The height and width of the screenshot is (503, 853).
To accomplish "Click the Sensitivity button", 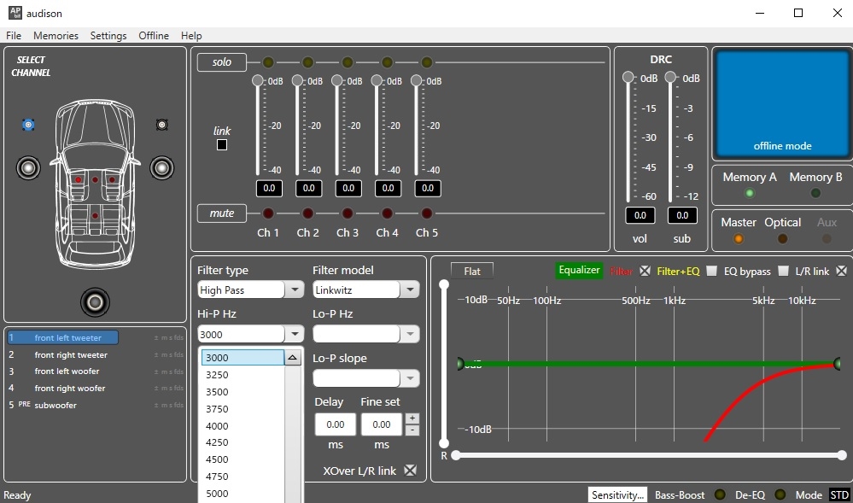I will tap(617, 495).
